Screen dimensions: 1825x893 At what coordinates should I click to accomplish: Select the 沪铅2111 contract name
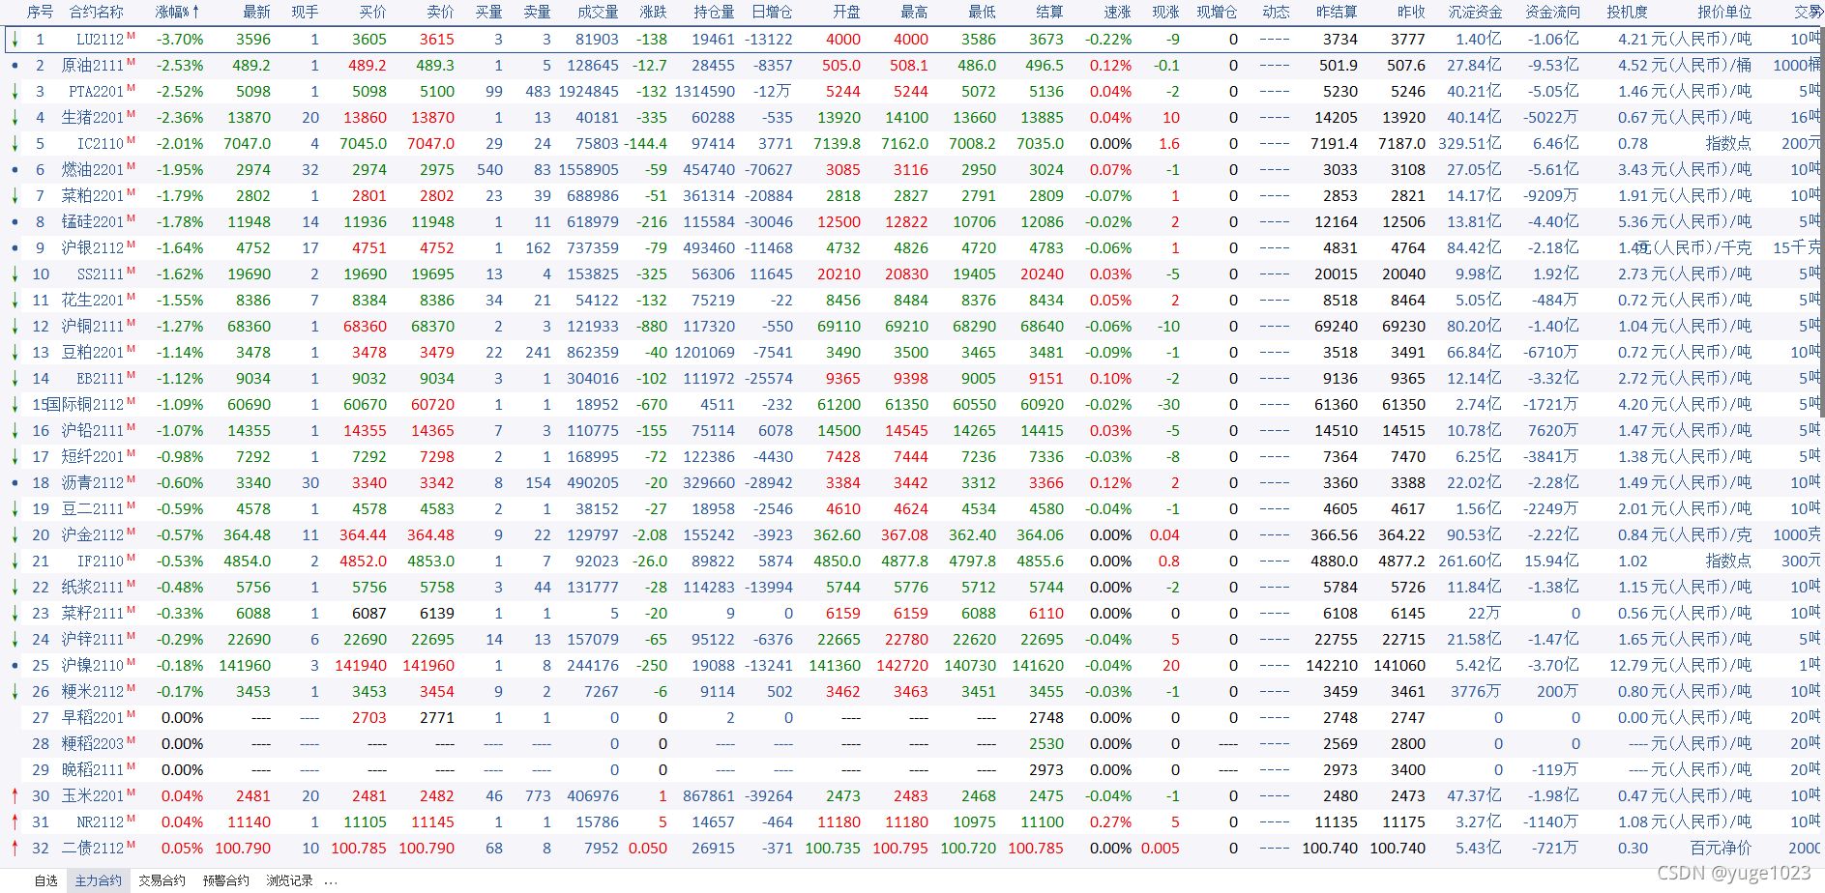[93, 431]
